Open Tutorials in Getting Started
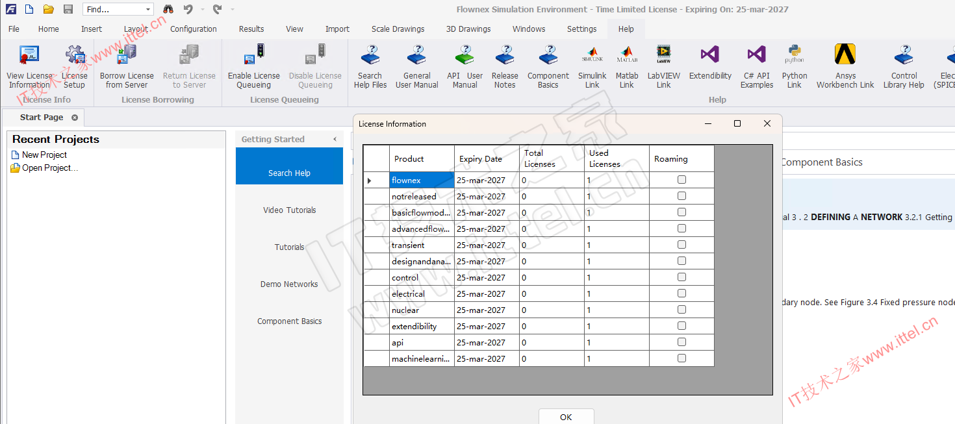The height and width of the screenshot is (424, 955). [289, 247]
